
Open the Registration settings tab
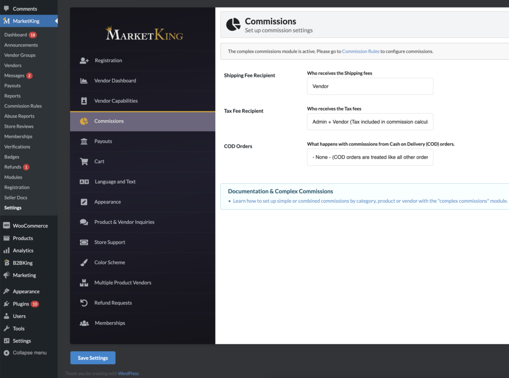[143, 60]
